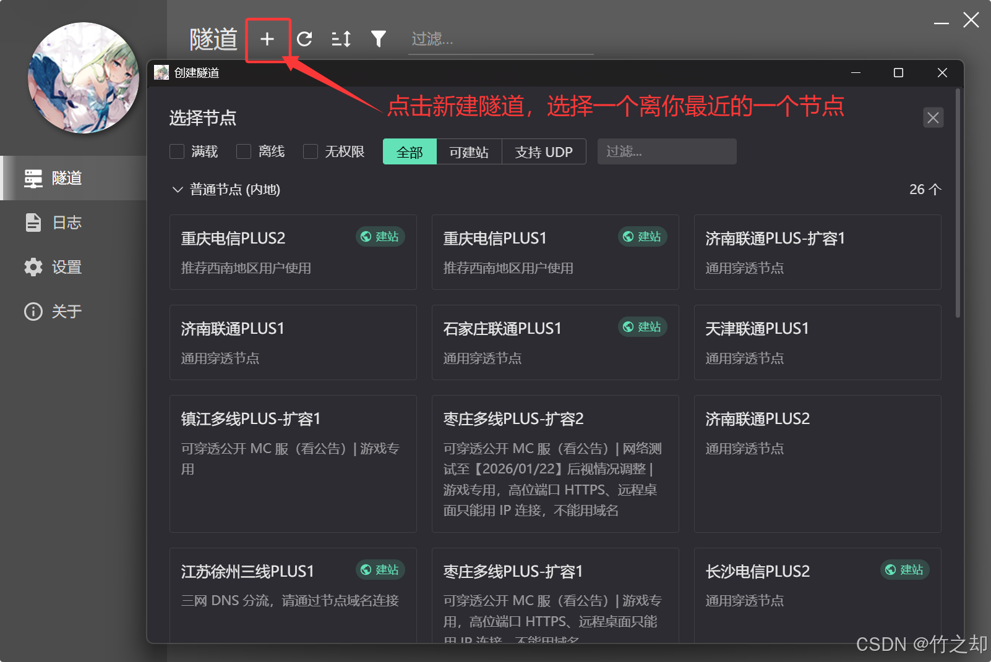The height and width of the screenshot is (662, 991).
Task: Enable the 无权限 checkbox
Action: tap(310, 151)
